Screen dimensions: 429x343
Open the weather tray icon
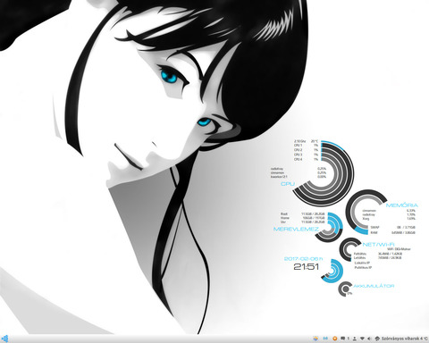tap(315, 339)
